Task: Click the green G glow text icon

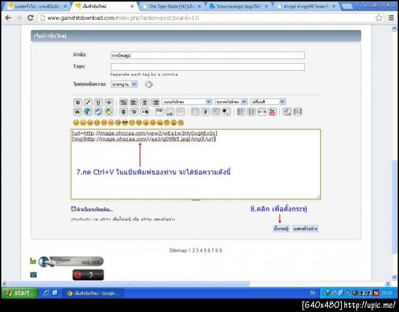Action: point(124,112)
